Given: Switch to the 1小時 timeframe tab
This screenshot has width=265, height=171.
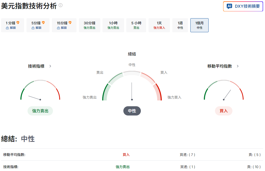Looking at the screenshot, I should [113, 25].
